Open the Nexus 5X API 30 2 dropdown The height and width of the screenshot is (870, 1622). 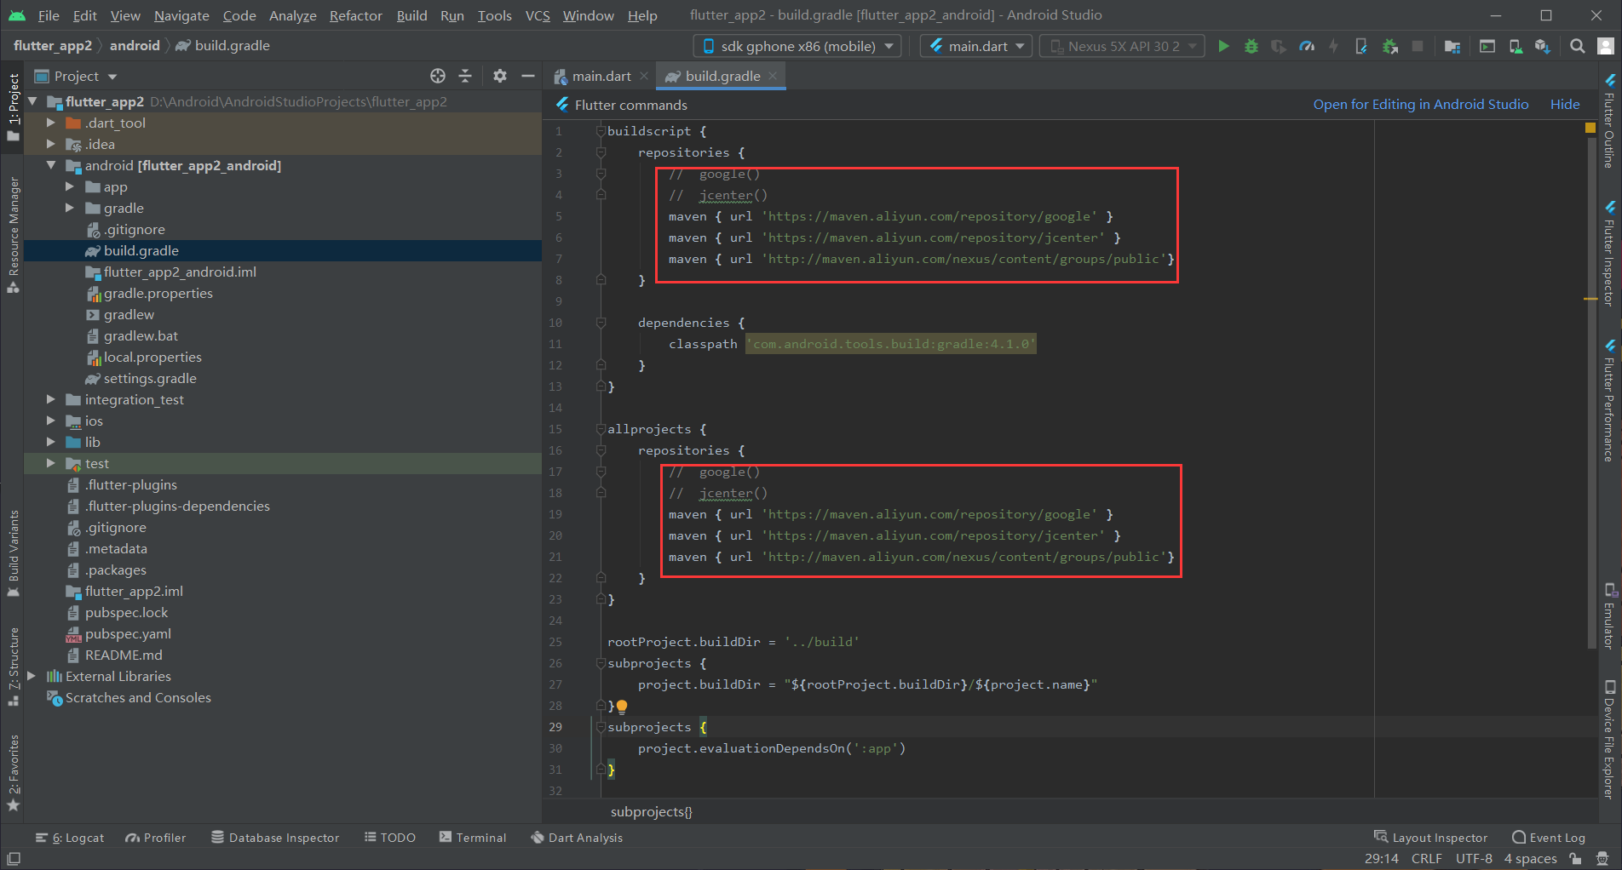click(1122, 46)
